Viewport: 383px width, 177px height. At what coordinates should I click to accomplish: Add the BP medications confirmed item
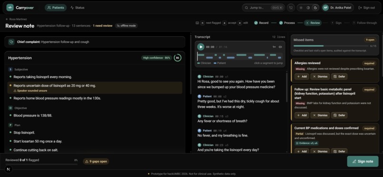[x=302, y=151]
